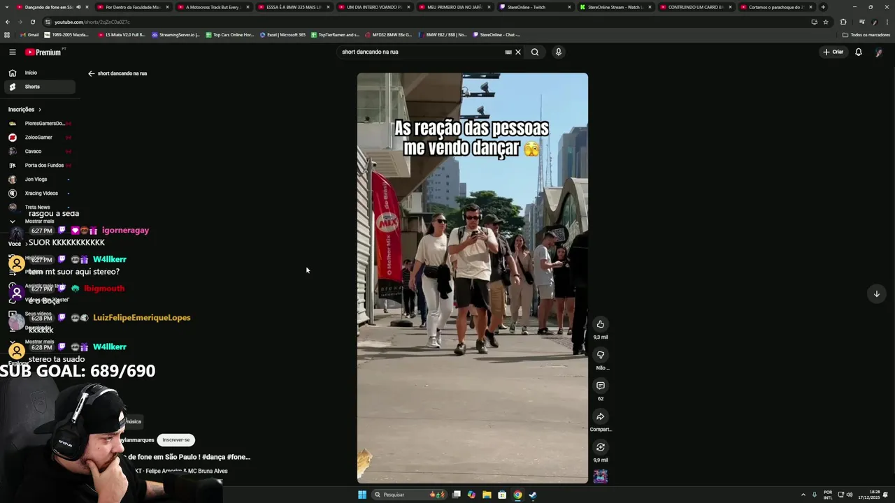Open StreamingServer.io bookmark
Image resolution: width=895 pixels, height=503 pixels.
176,34
